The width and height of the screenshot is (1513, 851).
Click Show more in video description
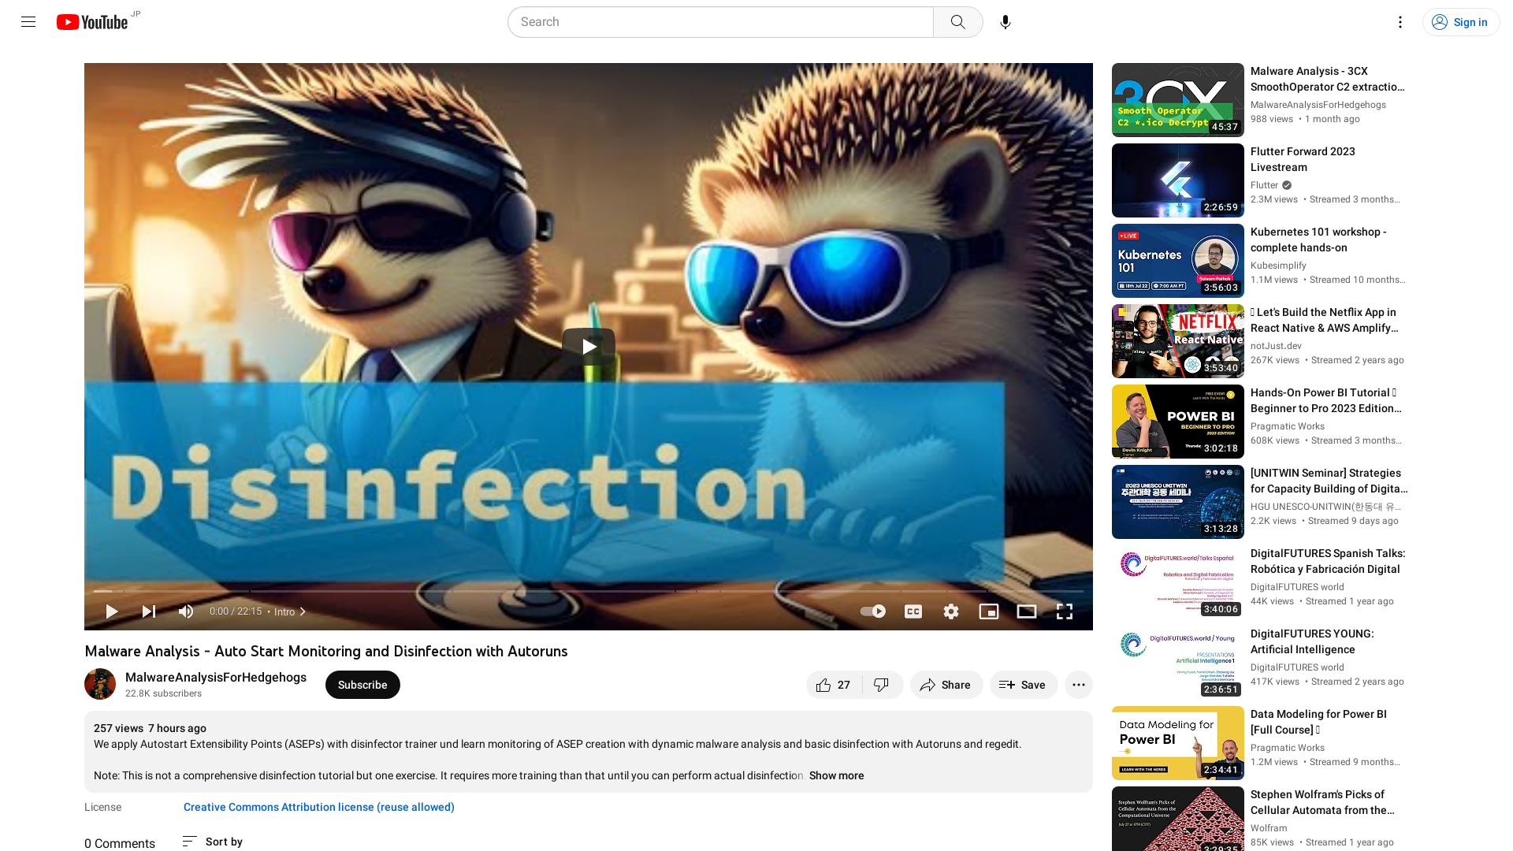(838, 775)
